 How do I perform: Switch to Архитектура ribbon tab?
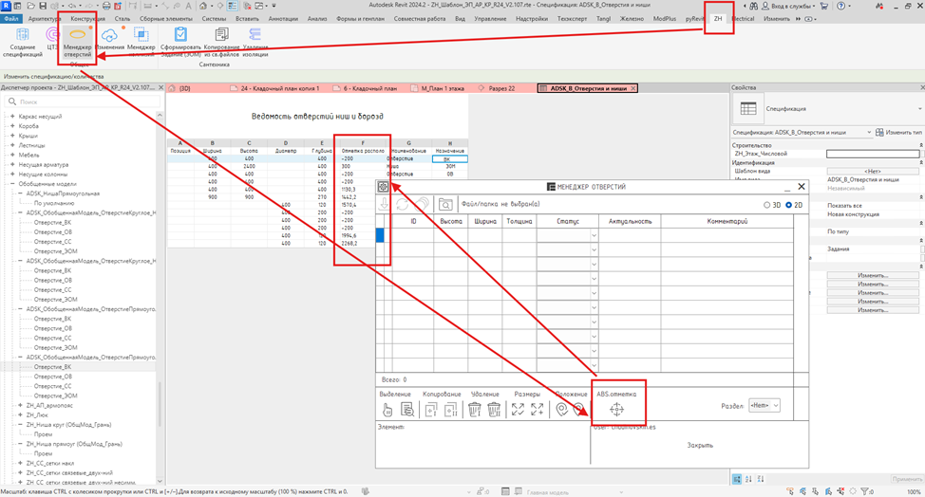[45, 19]
